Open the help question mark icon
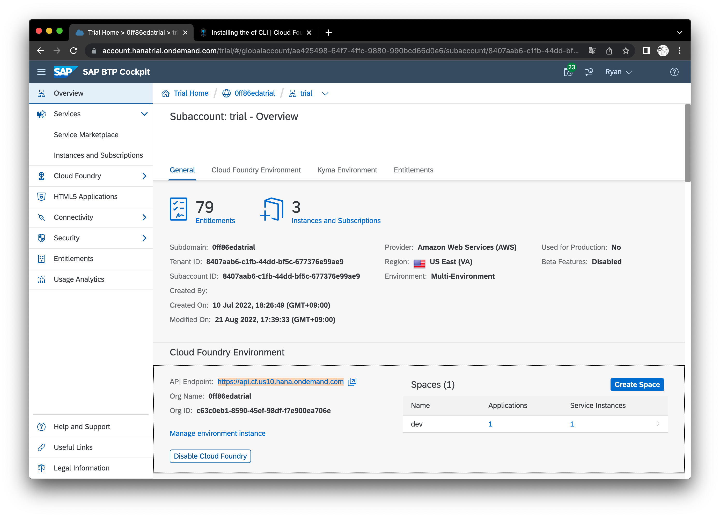720x517 pixels. point(674,72)
